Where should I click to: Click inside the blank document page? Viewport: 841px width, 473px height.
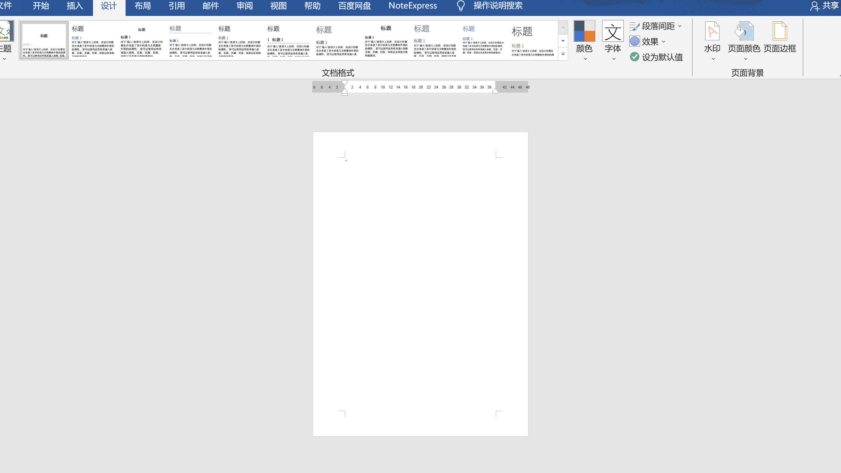(x=420, y=284)
